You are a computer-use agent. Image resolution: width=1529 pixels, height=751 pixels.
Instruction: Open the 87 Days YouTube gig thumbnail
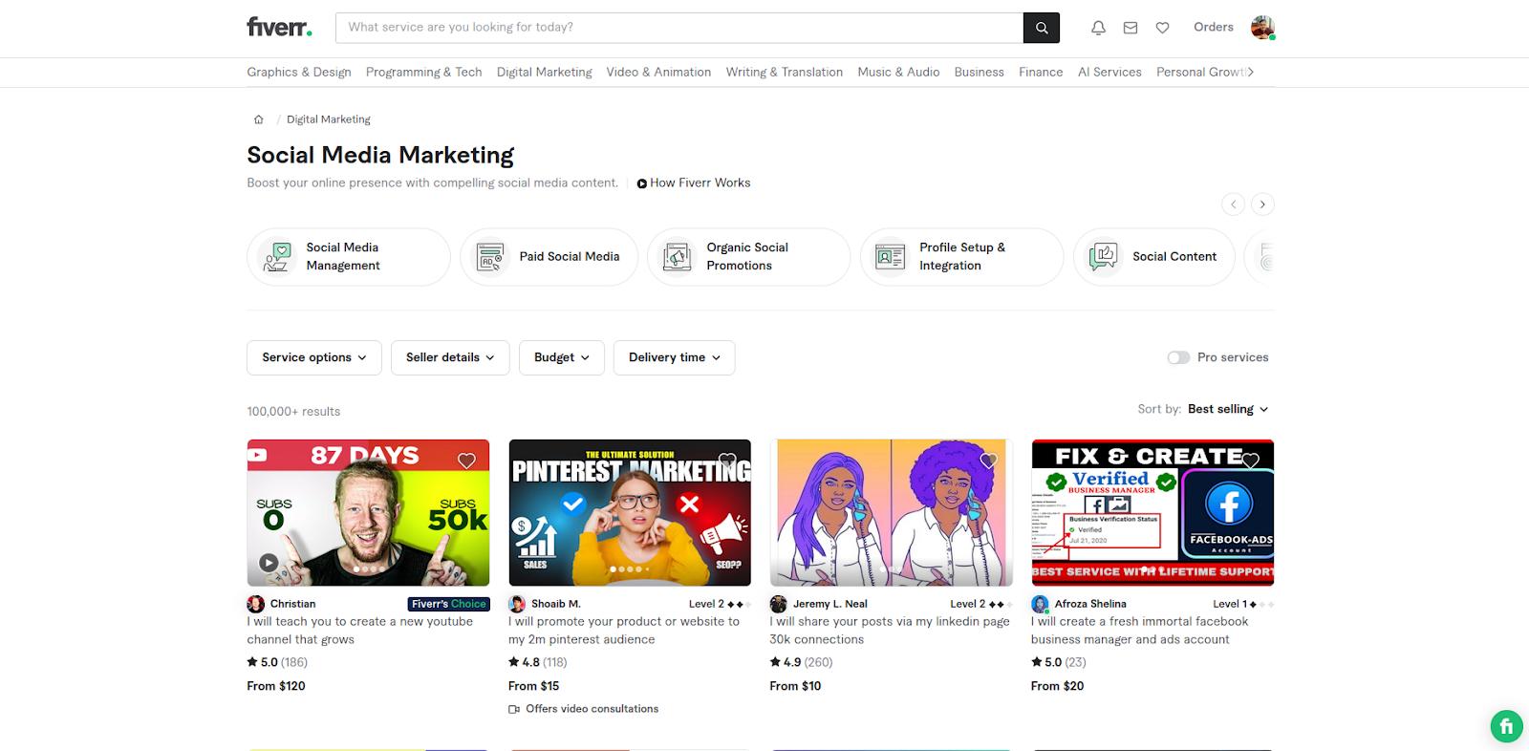click(368, 513)
